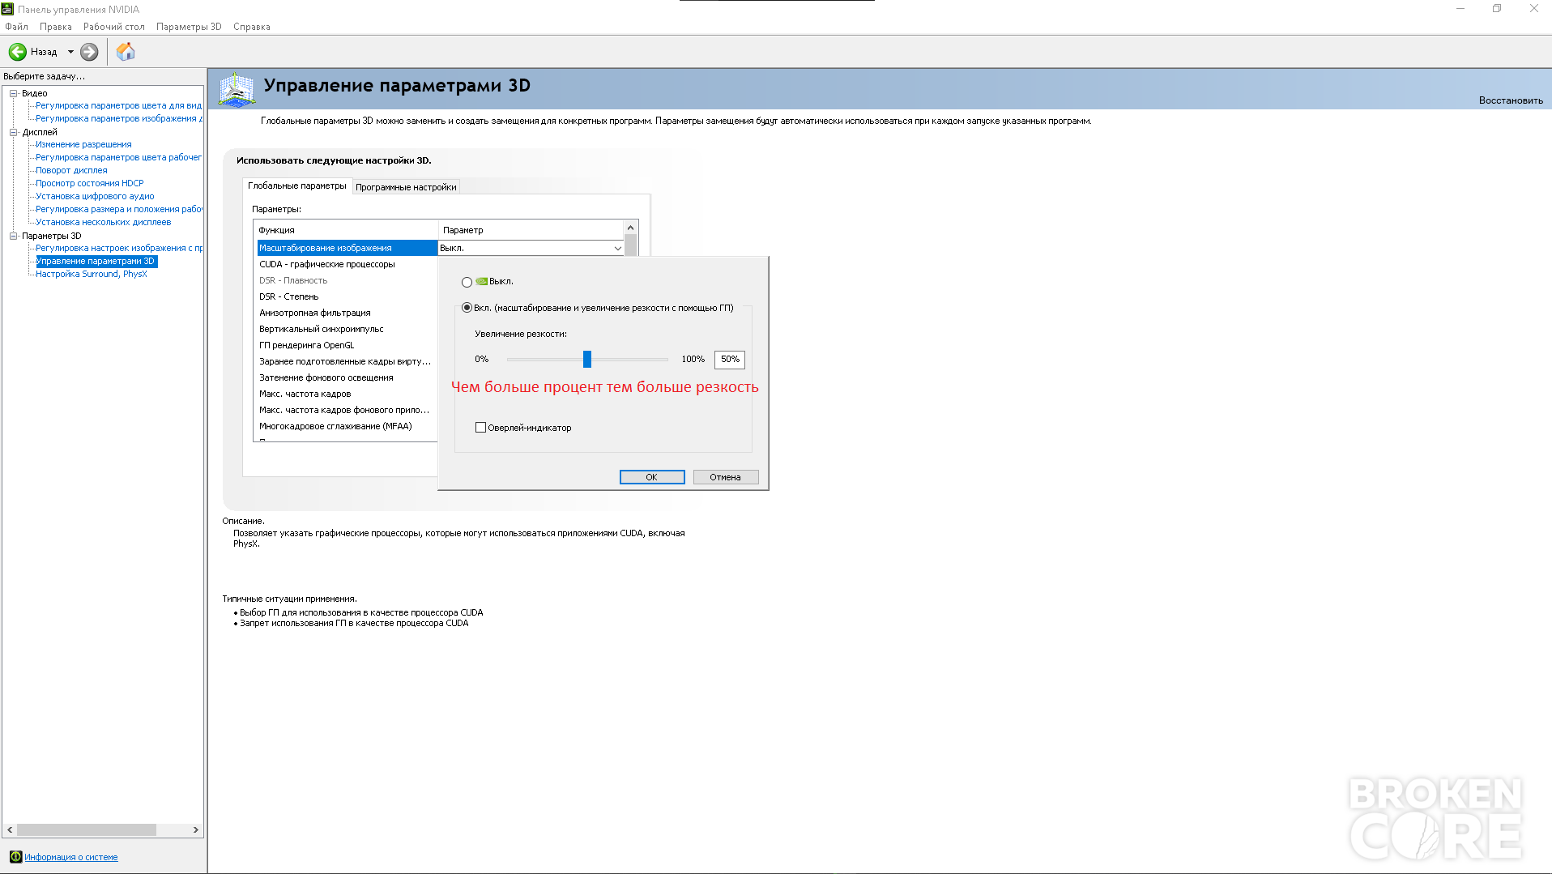Viewport: 1552px width, 874px height.
Task: Open the Home page icon
Action: [126, 52]
